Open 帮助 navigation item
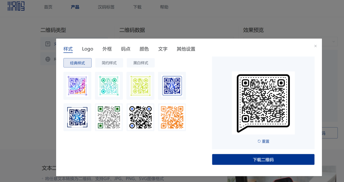 [x=164, y=7]
